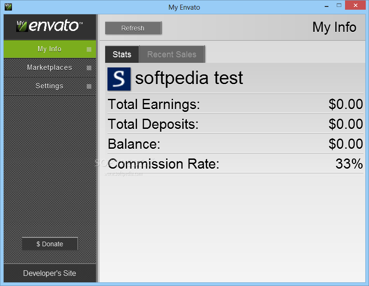369x286 pixels.
Task: Click the 33% commission value
Action: pyautogui.click(x=349, y=164)
